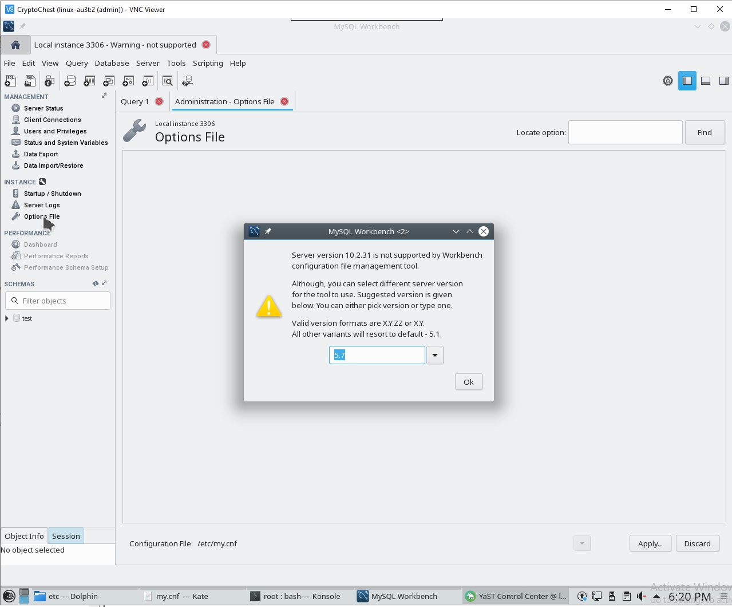Open Data Export
The width and height of the screenshot is (732, 607).
tap(41, 154)
